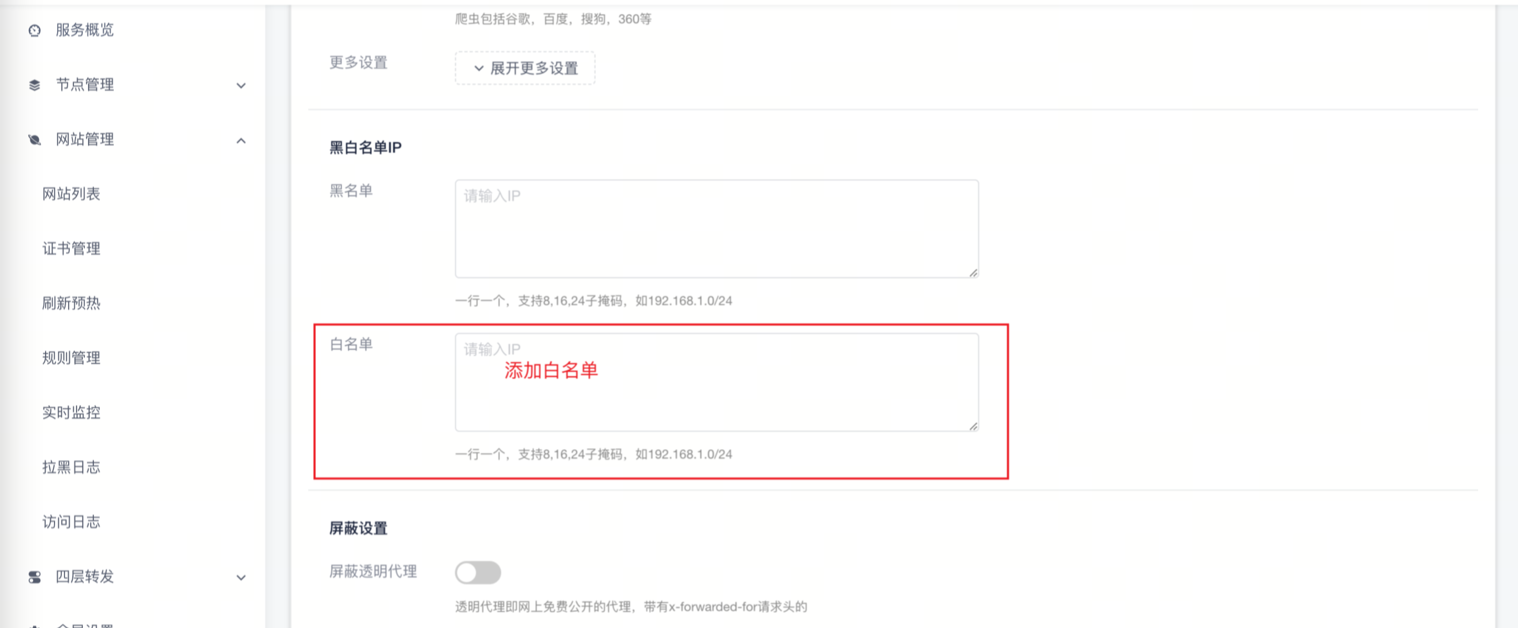Open 证书管理 in the sidebar
Screen dimensions: 1518x628
click(x=71, y=248)
